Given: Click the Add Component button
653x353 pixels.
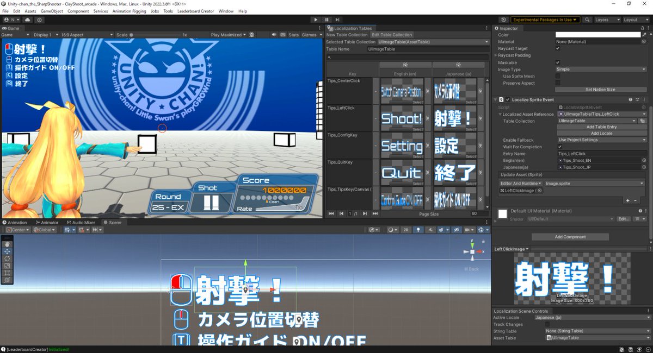Looking at the screenshot, I should 570,237.
